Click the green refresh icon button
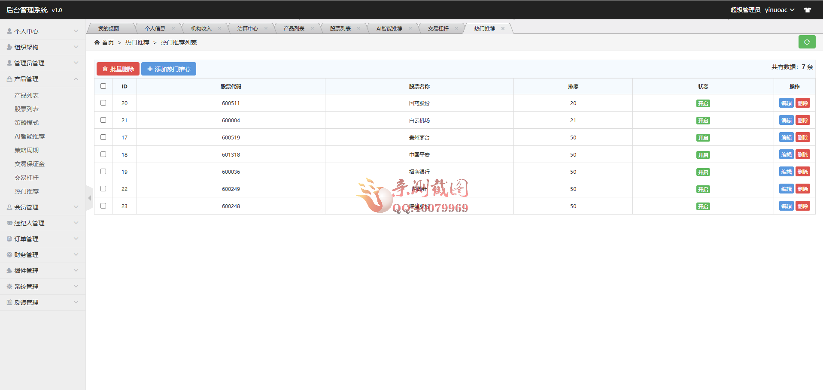 (x=807, y=42)
